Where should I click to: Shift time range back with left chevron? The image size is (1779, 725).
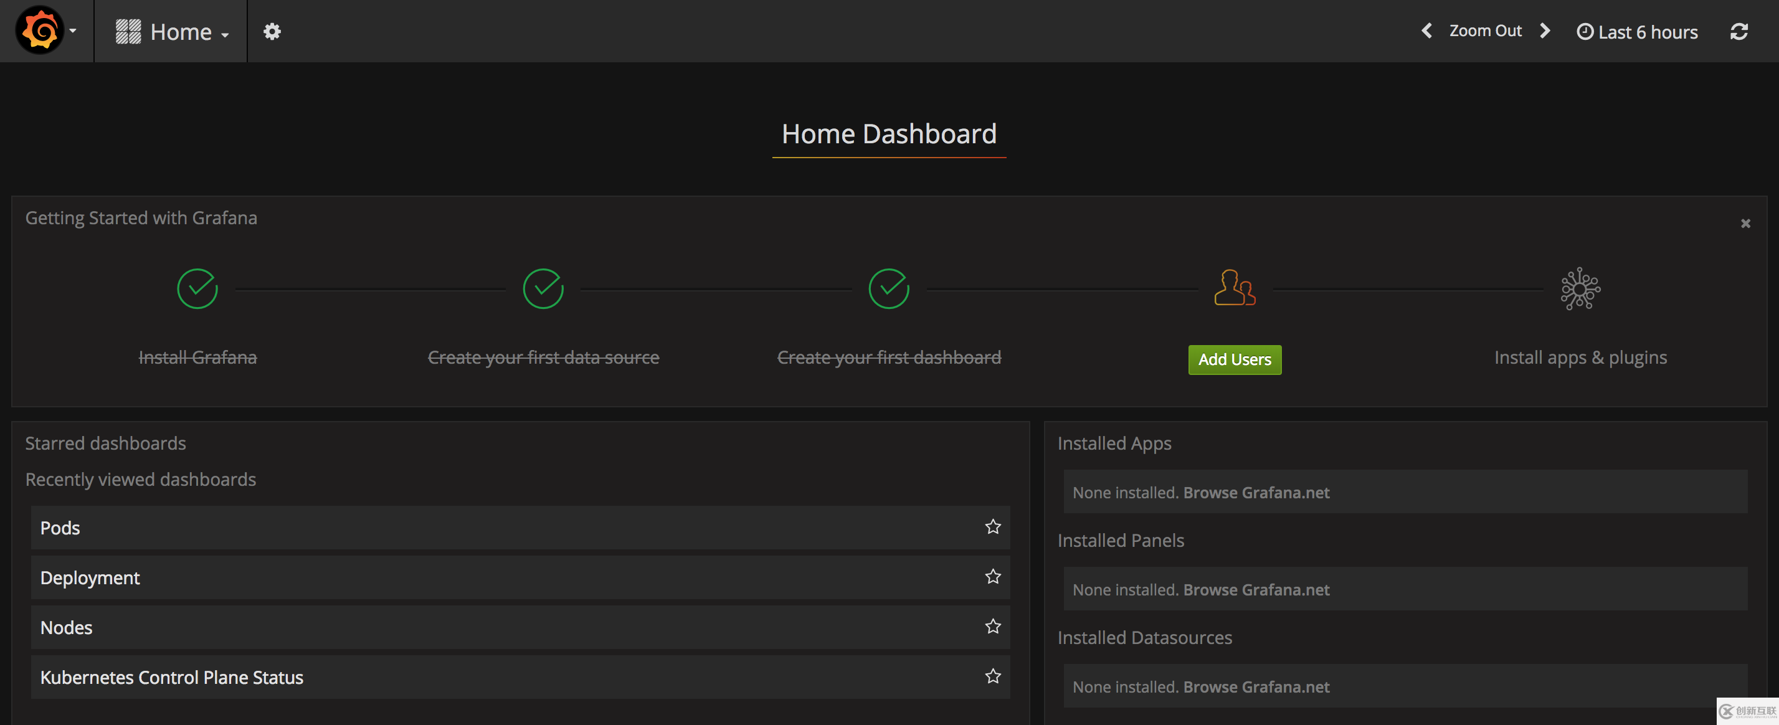pos(1426,31)
